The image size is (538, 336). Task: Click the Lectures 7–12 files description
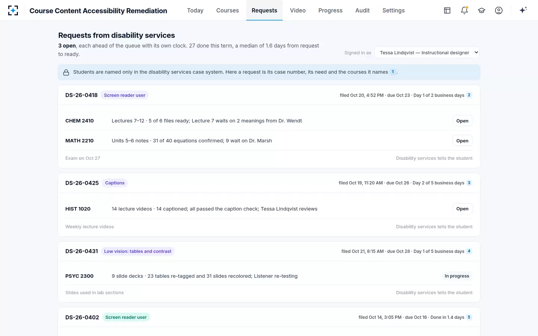point(207,121)
